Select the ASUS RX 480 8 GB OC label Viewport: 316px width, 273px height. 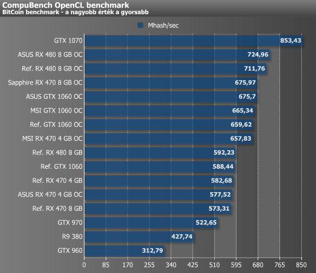point(50,55)
